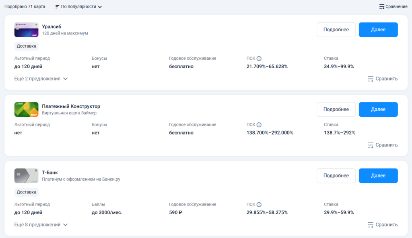Viewport: 412px width, 238px height.
Task: Click the ПСК info icon in Т-Банк card
Action: 259,204
